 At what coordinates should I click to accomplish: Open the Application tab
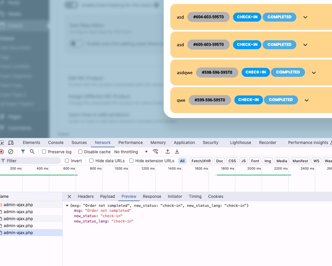pos(184,143)
